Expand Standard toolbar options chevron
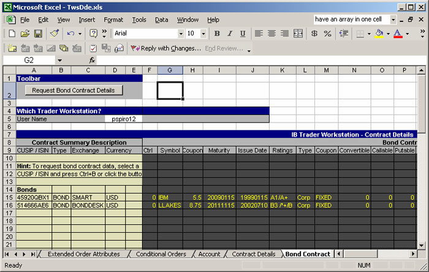Viewport: 429px width, 272px height. 104,34
